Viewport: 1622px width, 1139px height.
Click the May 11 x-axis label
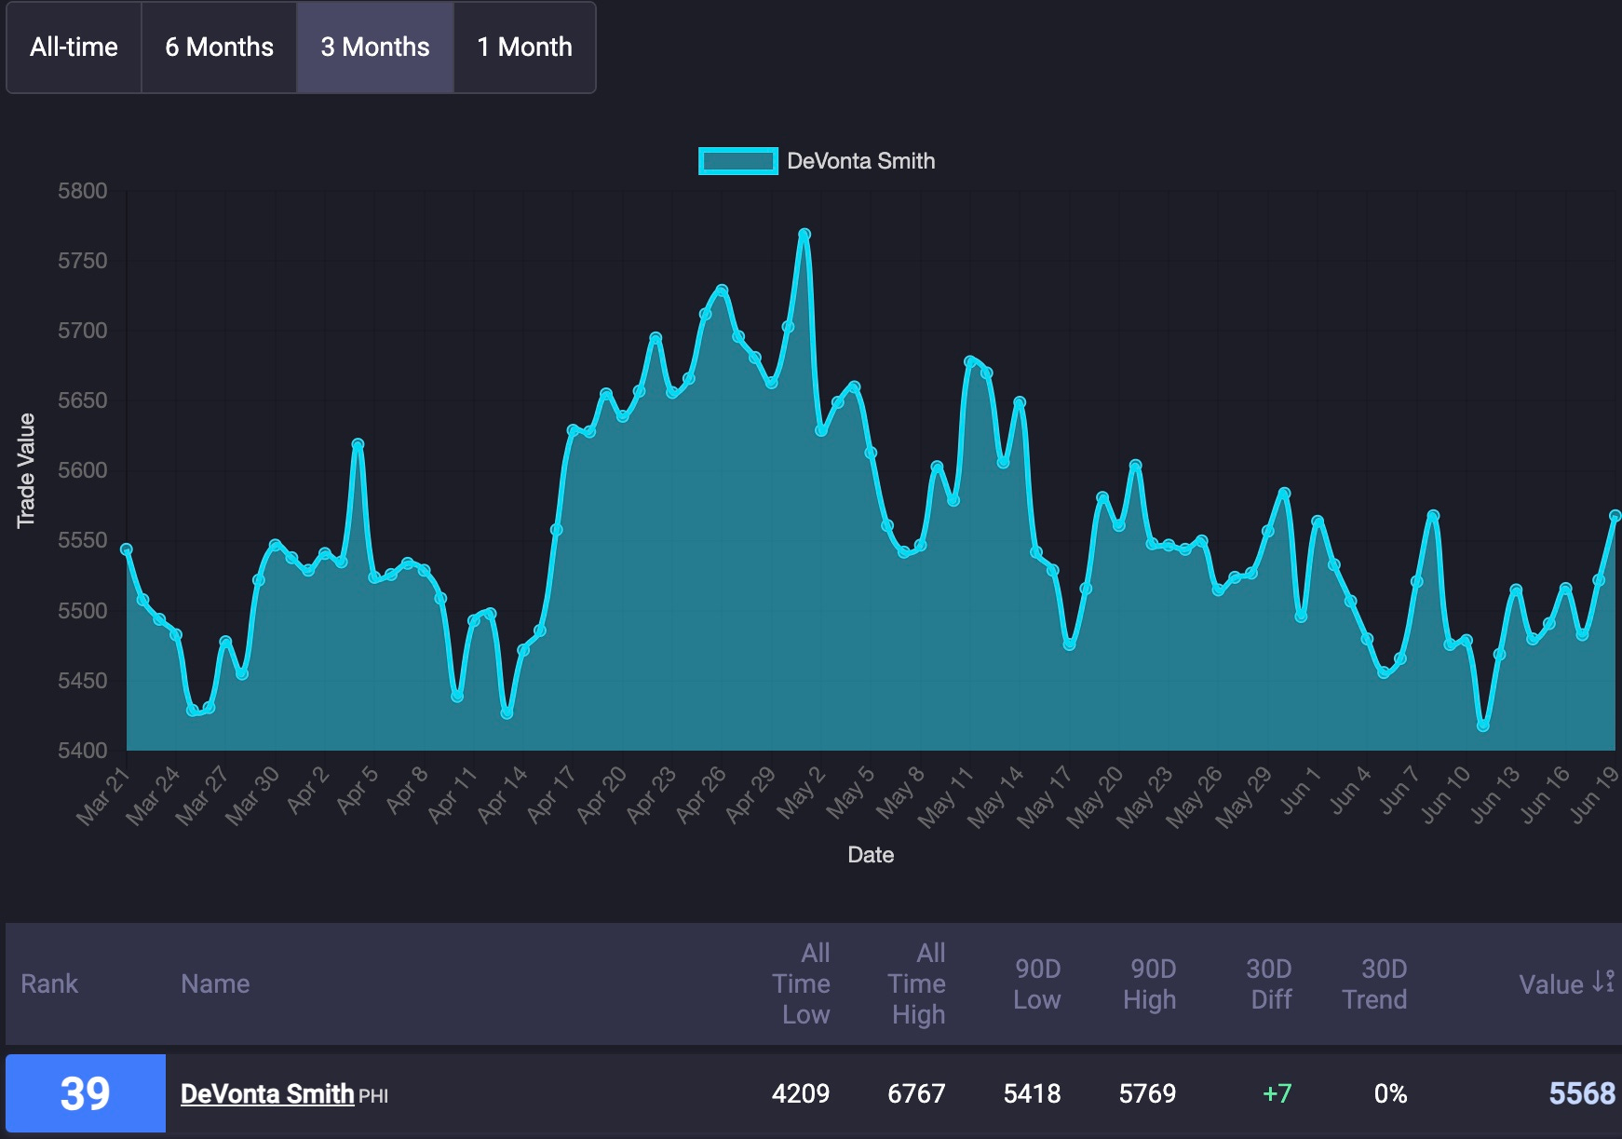pos(945,797)
